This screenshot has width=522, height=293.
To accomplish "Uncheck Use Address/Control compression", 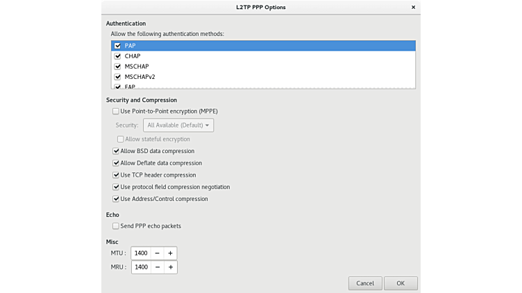I will click(116, 199).
